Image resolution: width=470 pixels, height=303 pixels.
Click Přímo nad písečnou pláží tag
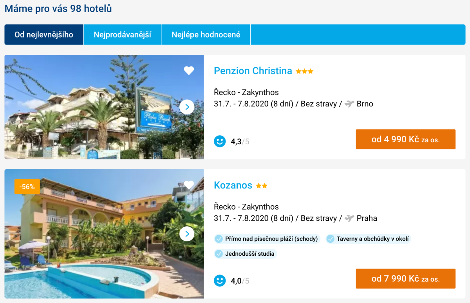(267, 239)
